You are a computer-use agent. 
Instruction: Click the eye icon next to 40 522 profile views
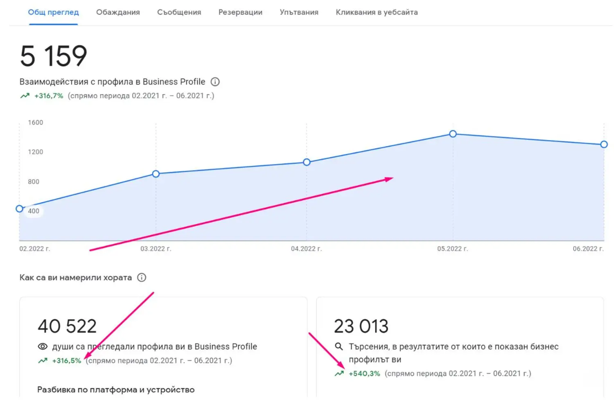(x=43, y=346)
